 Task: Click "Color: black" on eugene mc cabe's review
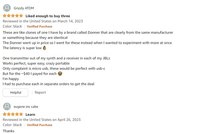point(12,125)
